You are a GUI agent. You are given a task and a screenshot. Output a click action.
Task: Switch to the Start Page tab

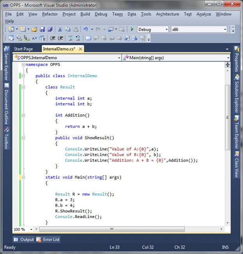pyautogui.click(x=23, y=49)
